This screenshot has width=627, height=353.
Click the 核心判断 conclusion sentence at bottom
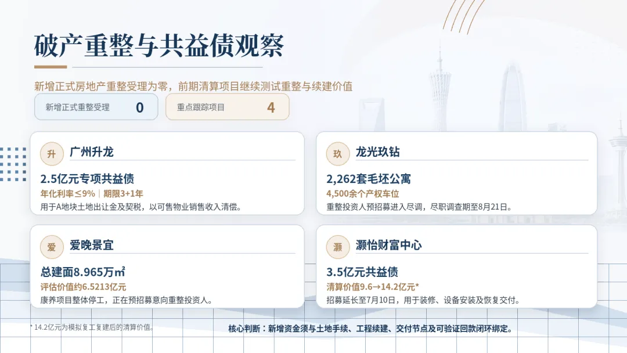pos(370,329)
